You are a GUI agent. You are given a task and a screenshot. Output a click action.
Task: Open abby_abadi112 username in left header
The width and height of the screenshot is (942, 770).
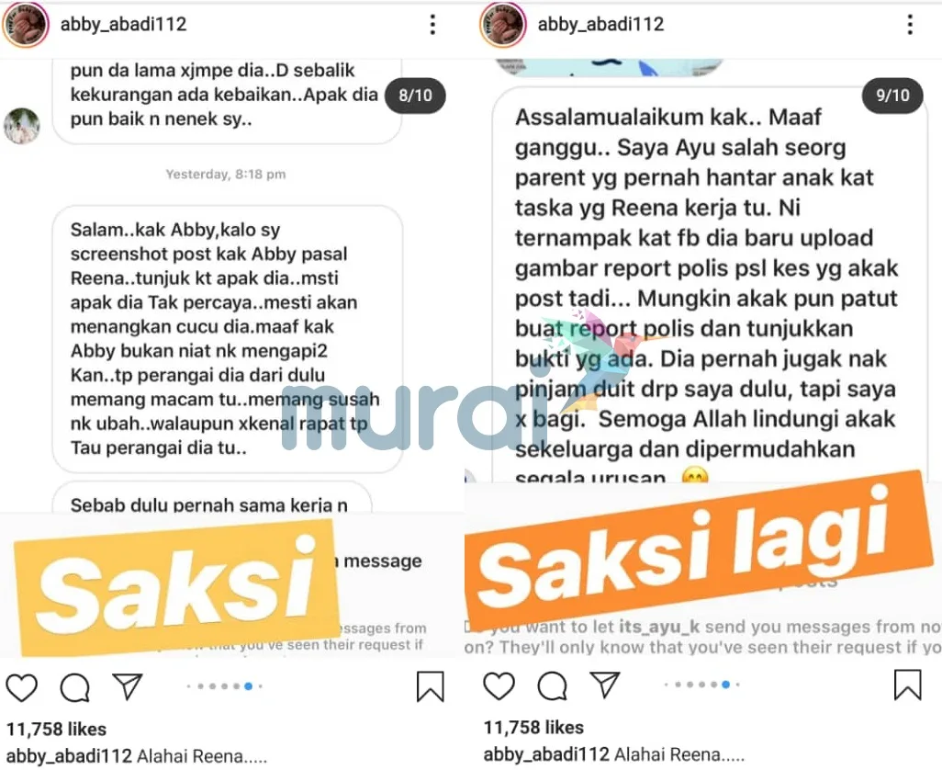(x=123, y=24)
